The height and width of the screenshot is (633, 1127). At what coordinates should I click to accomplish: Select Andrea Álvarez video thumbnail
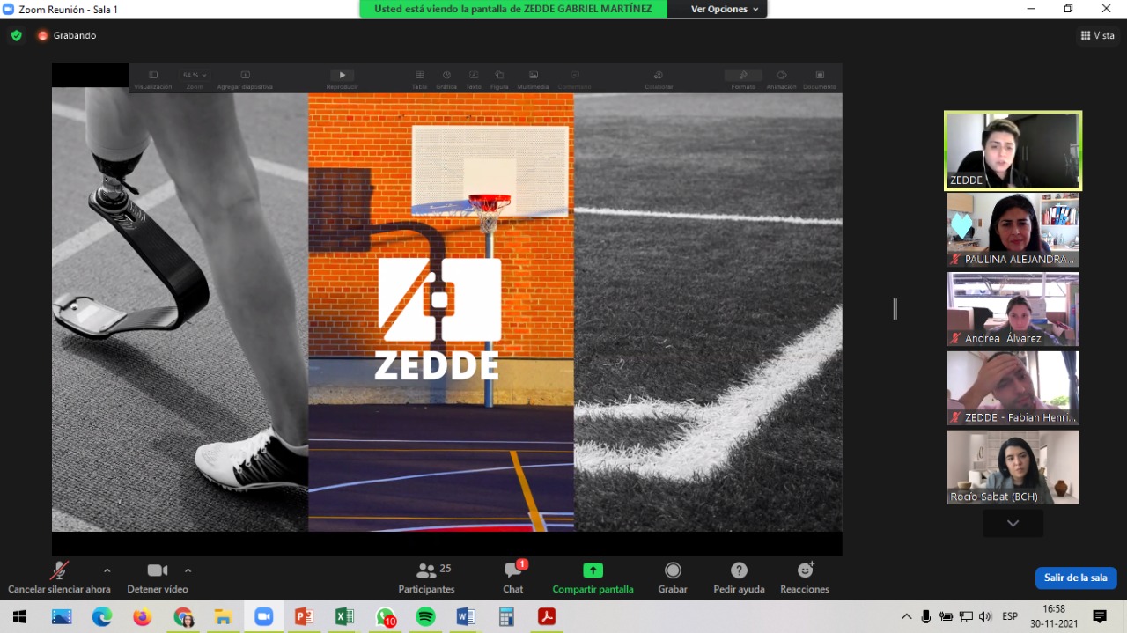pyautogui.click(x=1013, y=309)
